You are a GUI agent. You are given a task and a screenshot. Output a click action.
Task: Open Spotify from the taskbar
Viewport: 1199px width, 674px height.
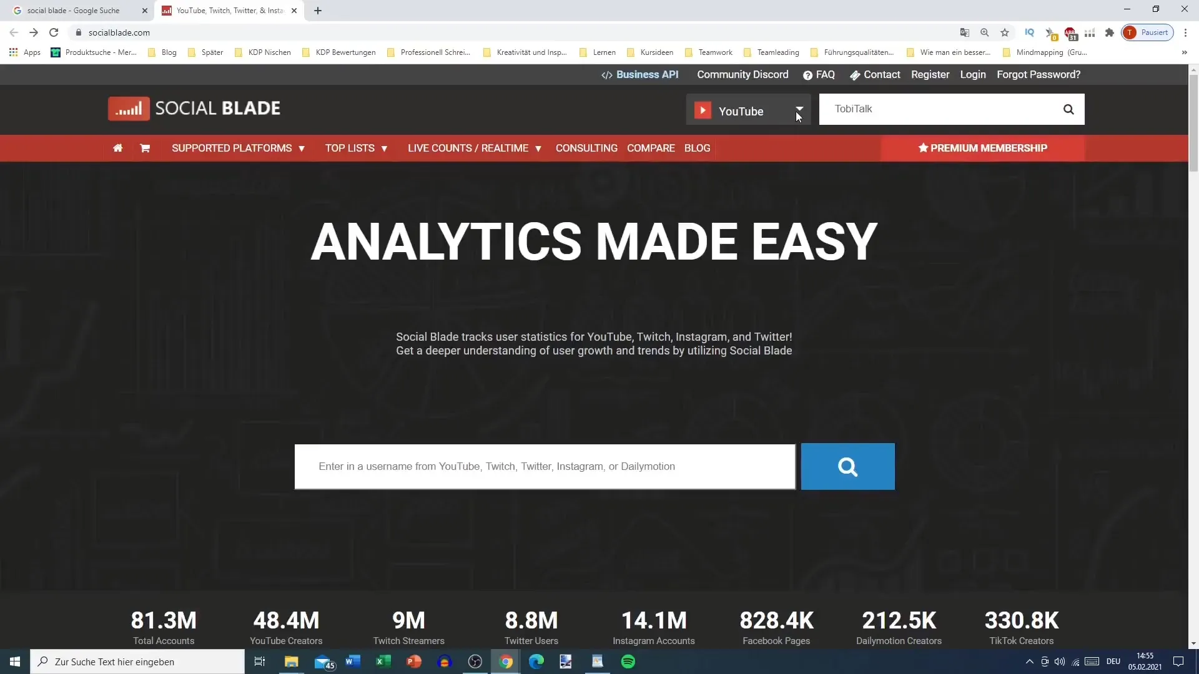628,662
